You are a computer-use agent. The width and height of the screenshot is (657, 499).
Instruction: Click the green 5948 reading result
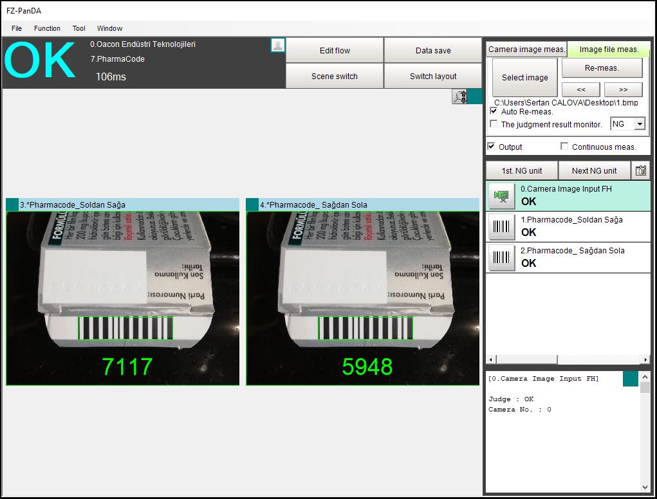(367, 367)
